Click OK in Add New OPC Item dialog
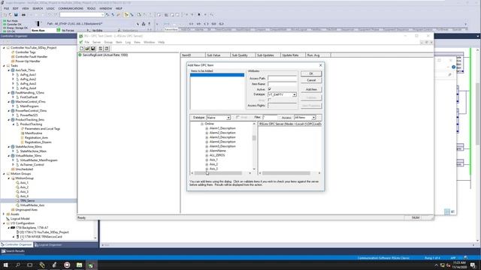Image resolution: width=481 pixels, height=270 pixels. point(311,73)
